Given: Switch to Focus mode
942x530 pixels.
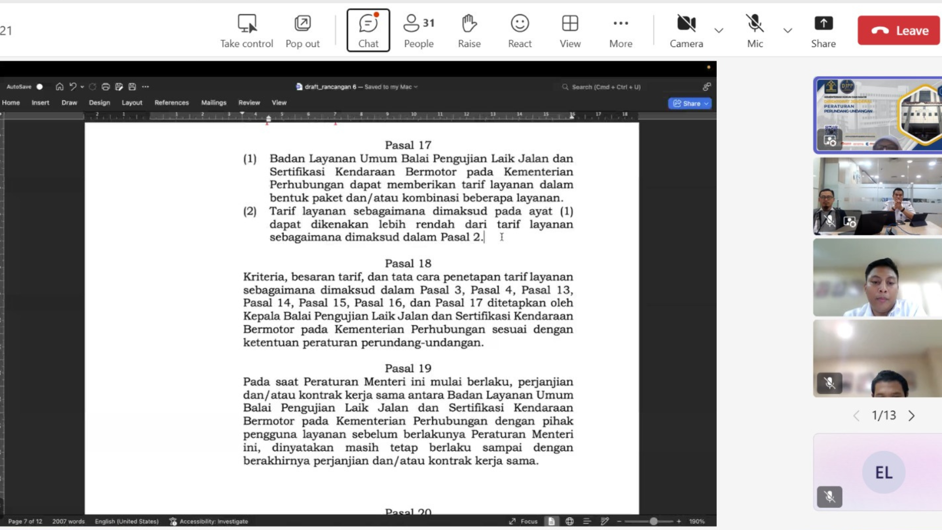Looking at the screenshot, I should pyautogui.click(x=523, y=521).
